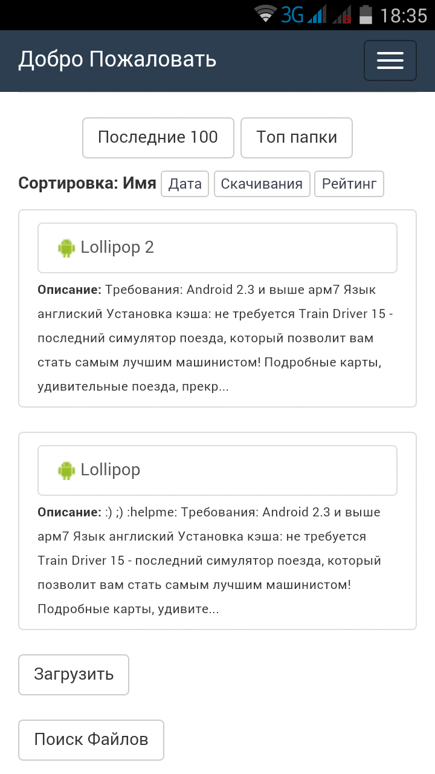Tap the 3G network indicator

(x=292, y=15)
